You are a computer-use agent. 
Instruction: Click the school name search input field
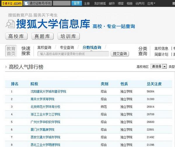pyautogui.click(x=73, y=54)
